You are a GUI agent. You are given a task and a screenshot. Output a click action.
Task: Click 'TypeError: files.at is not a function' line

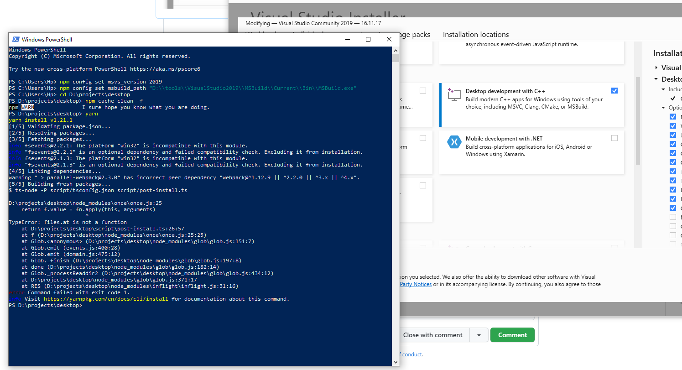68,222
